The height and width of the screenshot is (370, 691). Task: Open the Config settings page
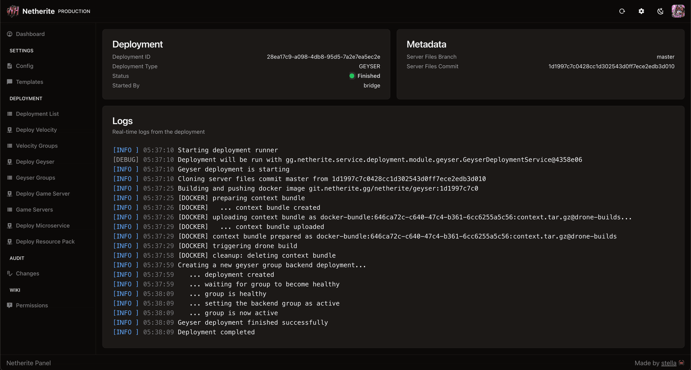(24, 66)
